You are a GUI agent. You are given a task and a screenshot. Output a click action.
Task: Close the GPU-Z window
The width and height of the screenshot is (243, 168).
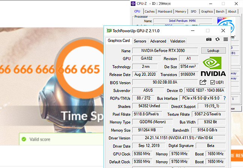(223, 31)
